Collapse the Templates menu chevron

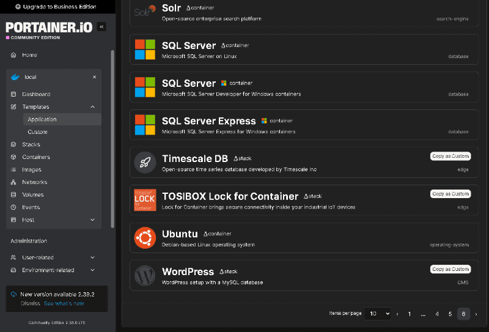click(93, 107)
